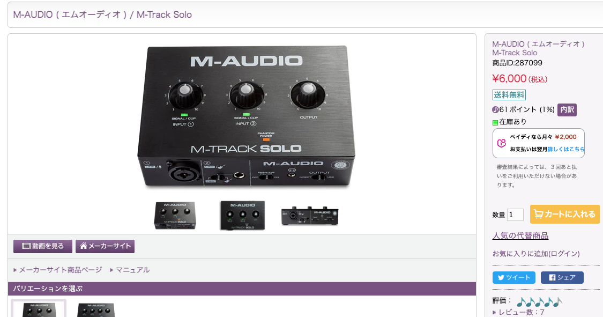Viewport: 603px width, 317px height.
Task: Select the front-panel product thumbnail
Action: pos(310,216)
